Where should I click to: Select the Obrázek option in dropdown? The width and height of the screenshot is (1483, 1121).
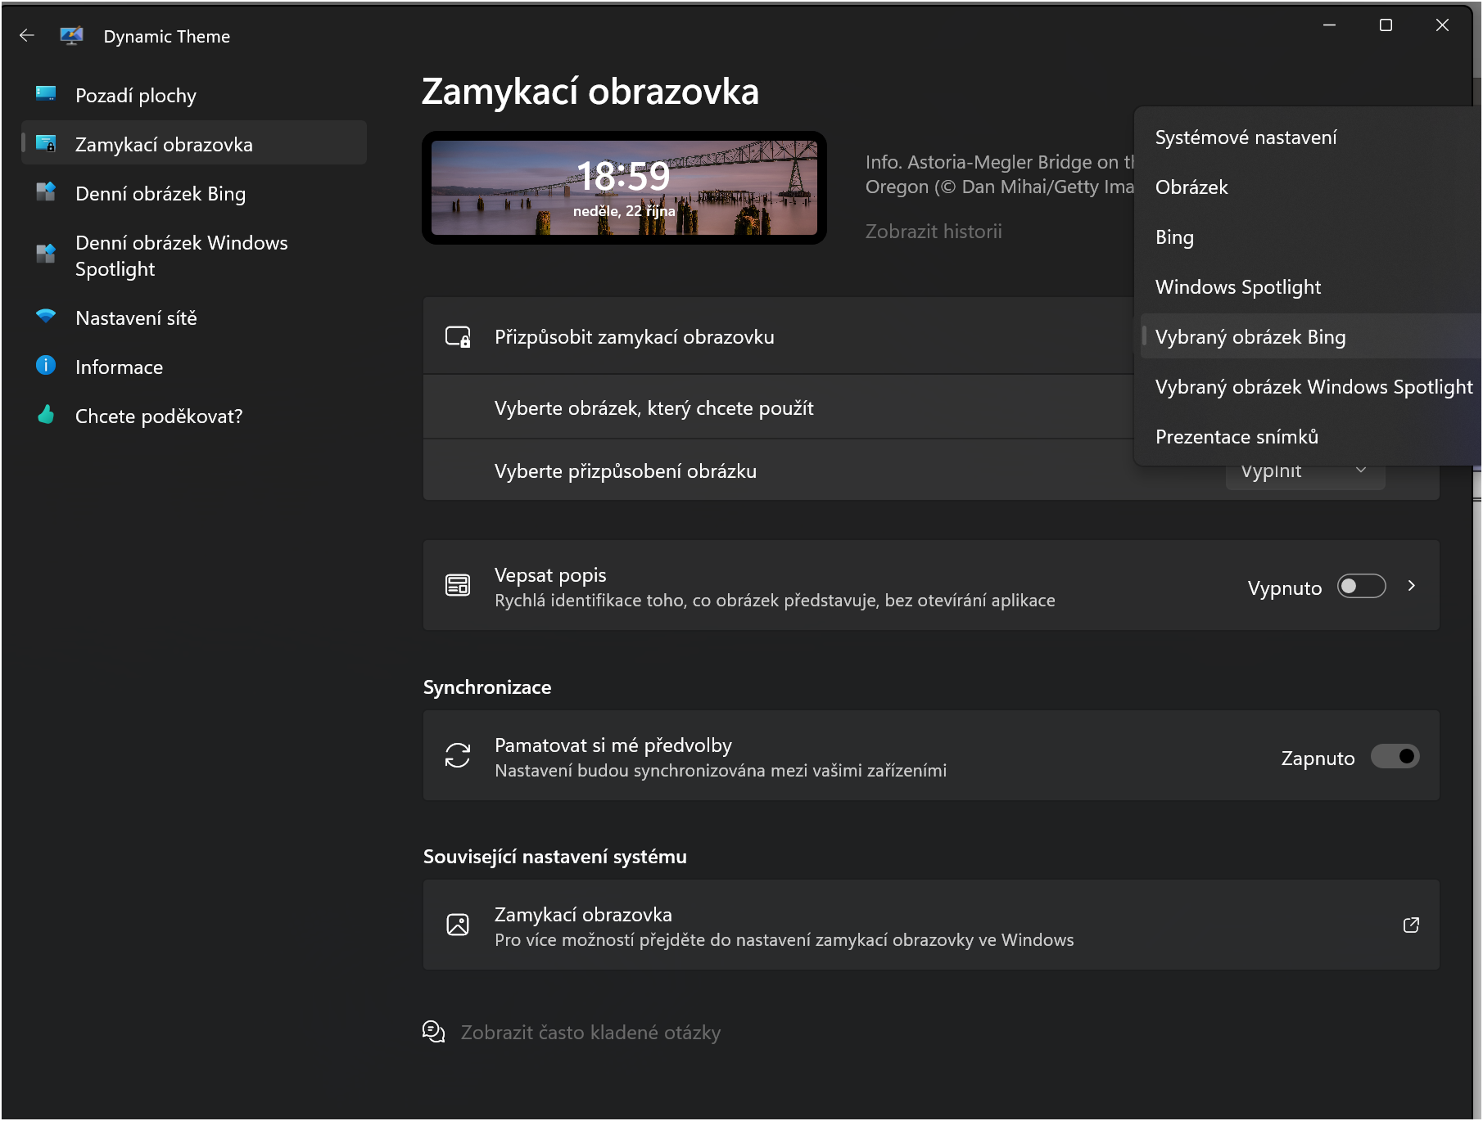pos(1191,187)
